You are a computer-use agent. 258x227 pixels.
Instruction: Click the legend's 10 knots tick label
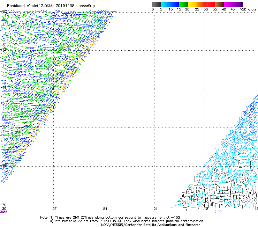click(x=170, y=9)
